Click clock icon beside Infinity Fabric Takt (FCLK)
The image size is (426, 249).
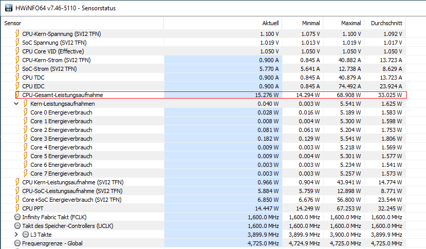[x=17, y=217]
